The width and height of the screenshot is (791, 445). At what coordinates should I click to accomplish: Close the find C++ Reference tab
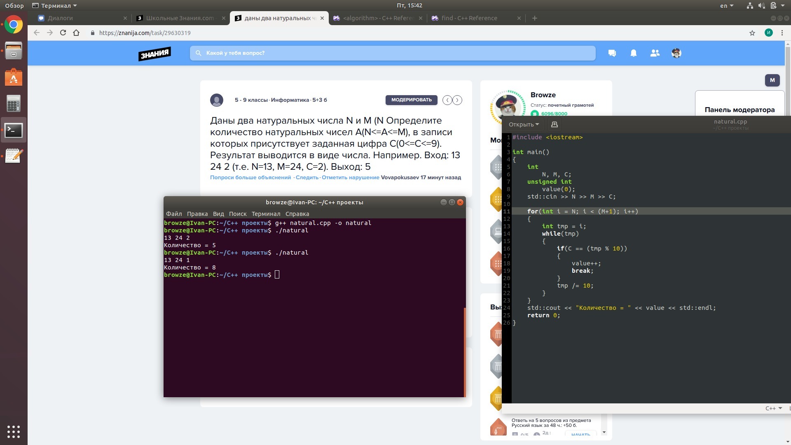[x=519, y=18]
